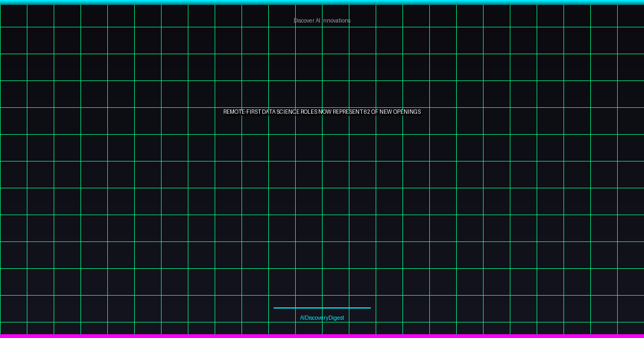Click the word 'NOW' in the headline
Image resolution: width=644 pixels, height=338 pixels.
click(325, 112)
